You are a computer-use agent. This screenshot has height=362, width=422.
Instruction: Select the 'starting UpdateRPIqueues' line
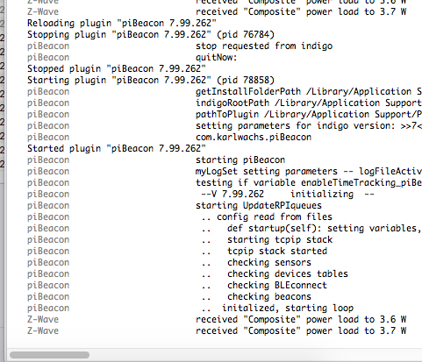259,205
